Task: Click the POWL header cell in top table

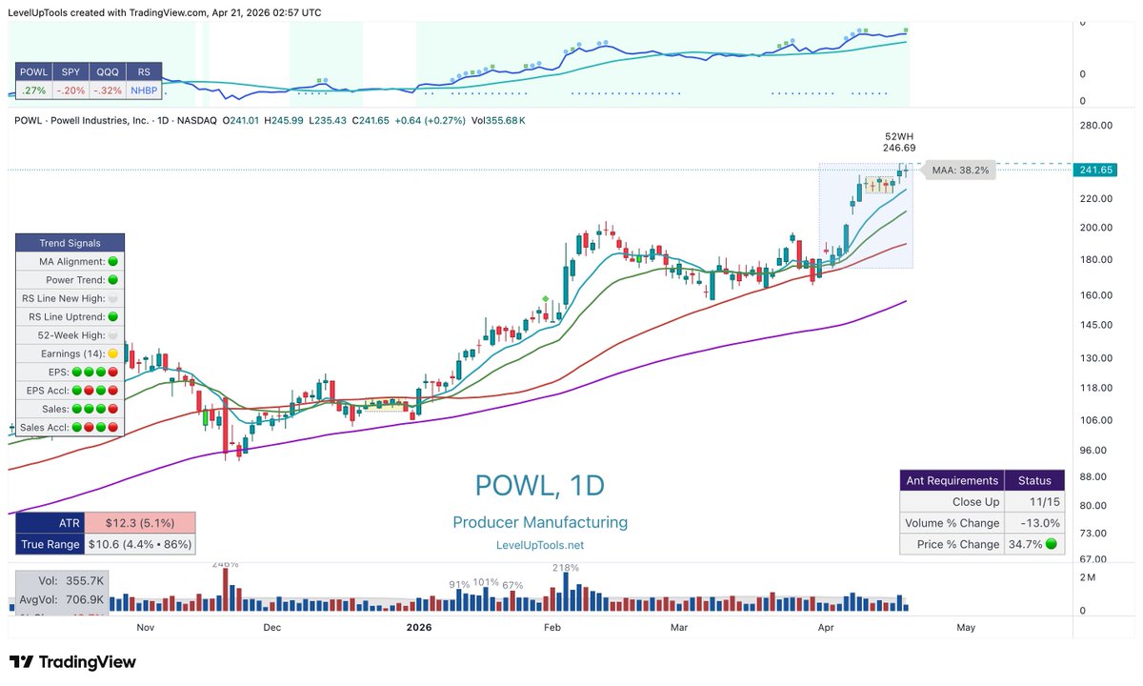Action: click(x=33, y=72)
